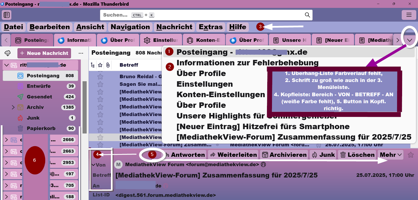Expand the Archiv folder

(13, 107)
